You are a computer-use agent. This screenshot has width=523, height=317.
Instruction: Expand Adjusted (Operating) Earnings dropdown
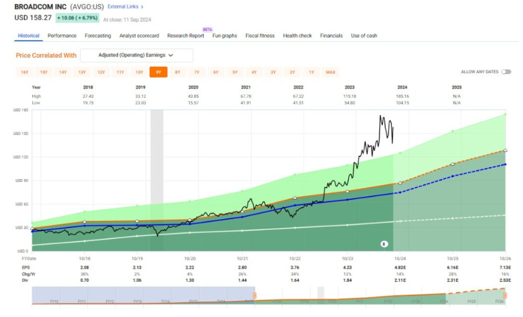pyautogui.click(x=137, y=55)
